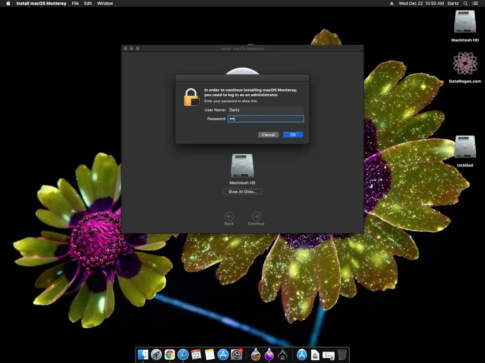Screen dimensions: 485x363
Task: Open System Information from the Dock
Action: click(x=283, y=355)
